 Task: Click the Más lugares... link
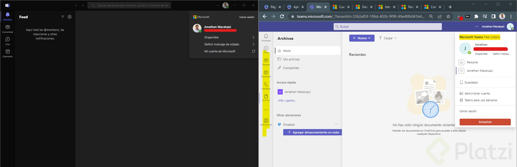[287, 100]
